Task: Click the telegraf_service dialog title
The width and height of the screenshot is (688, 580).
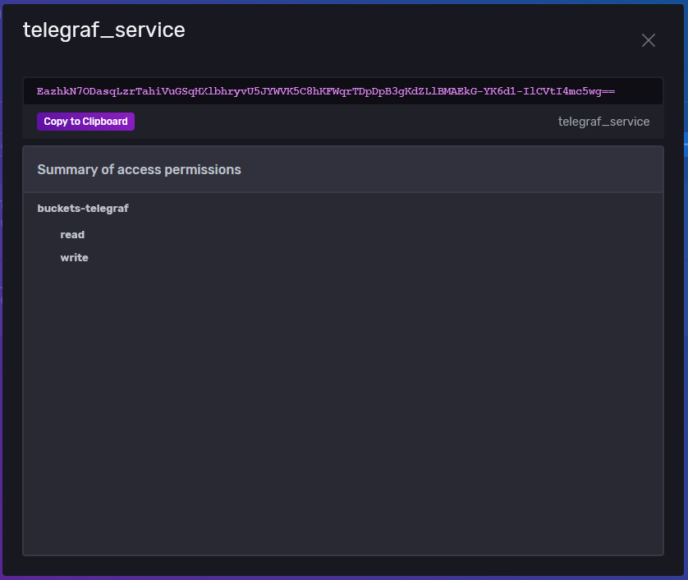Action: pos(104,30)
